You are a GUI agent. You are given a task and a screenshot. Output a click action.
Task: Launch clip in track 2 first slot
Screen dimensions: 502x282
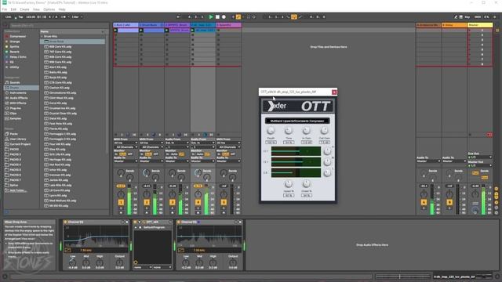pyautogui.click(x=141, y=31)
